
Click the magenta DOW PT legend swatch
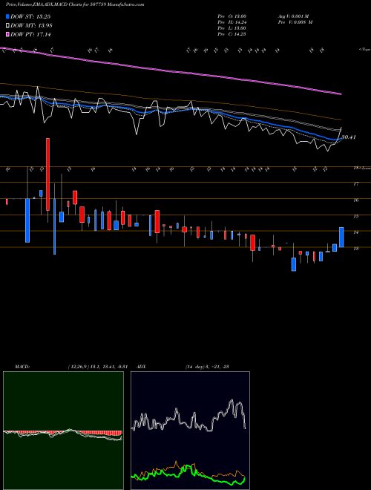coord(8,35)
